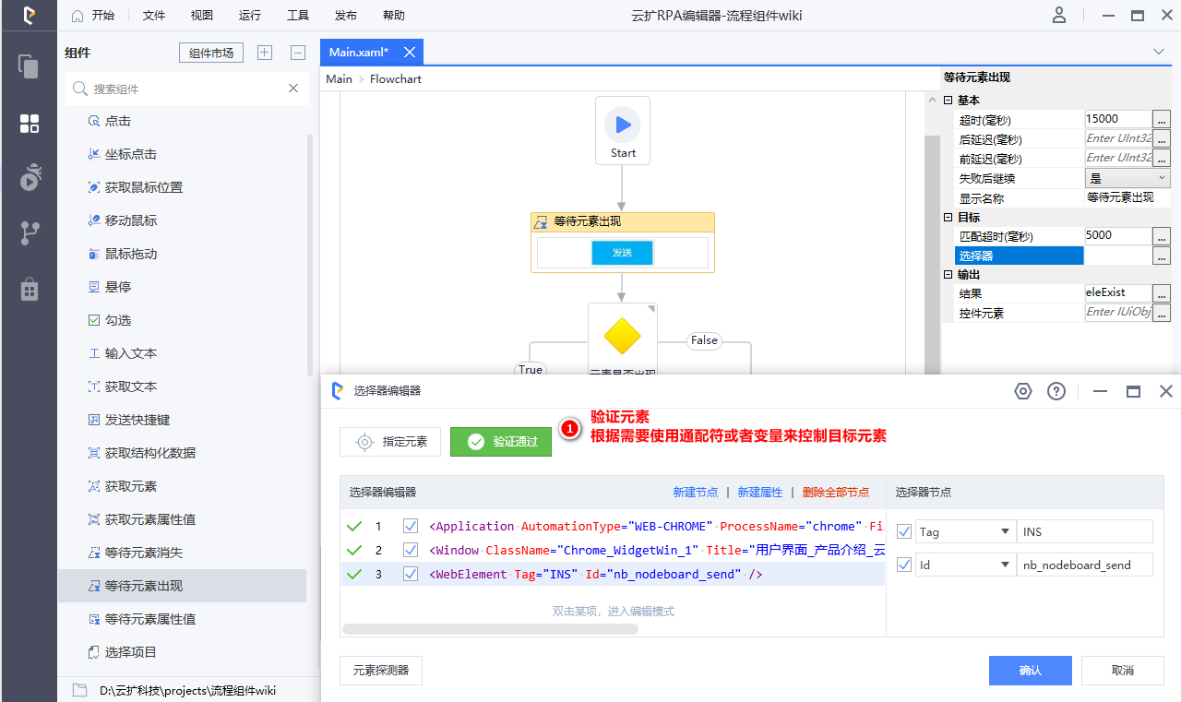Click the Start node play icon
This screenshot has width=1181, height=702.
coord(623,125)
